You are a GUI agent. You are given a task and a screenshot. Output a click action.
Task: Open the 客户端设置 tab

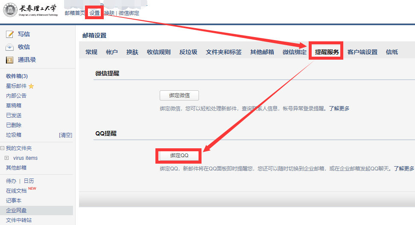coord(362,52)
